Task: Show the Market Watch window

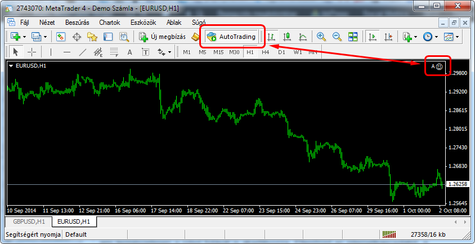Action: 61,37
